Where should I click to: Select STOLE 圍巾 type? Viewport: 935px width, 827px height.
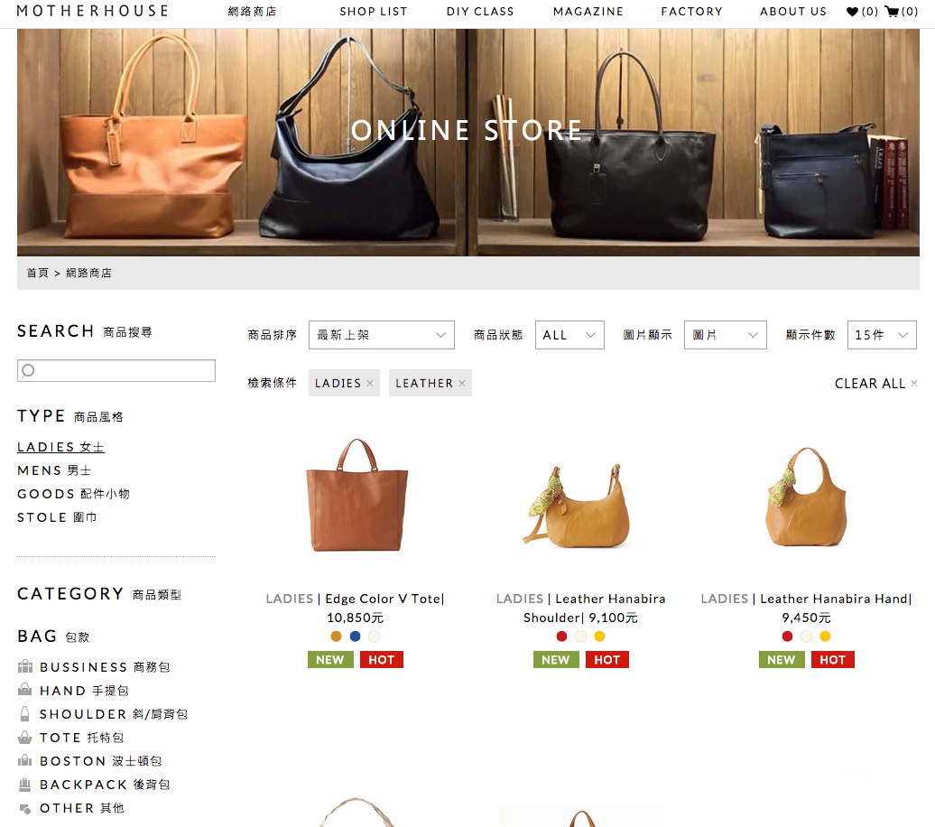click(57, 517)
